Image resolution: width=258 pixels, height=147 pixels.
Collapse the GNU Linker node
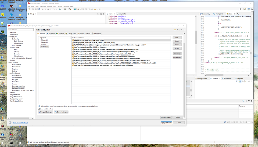tap(11, 47)
